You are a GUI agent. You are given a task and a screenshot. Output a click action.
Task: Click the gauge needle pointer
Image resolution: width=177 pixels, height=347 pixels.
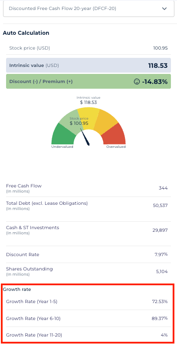(85, 137)
